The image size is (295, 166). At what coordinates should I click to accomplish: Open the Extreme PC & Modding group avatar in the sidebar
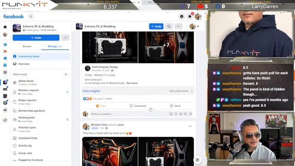point(17,28)
